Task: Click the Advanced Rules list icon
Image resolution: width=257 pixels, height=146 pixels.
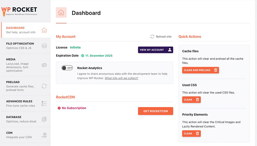Action: click(44, 103)
